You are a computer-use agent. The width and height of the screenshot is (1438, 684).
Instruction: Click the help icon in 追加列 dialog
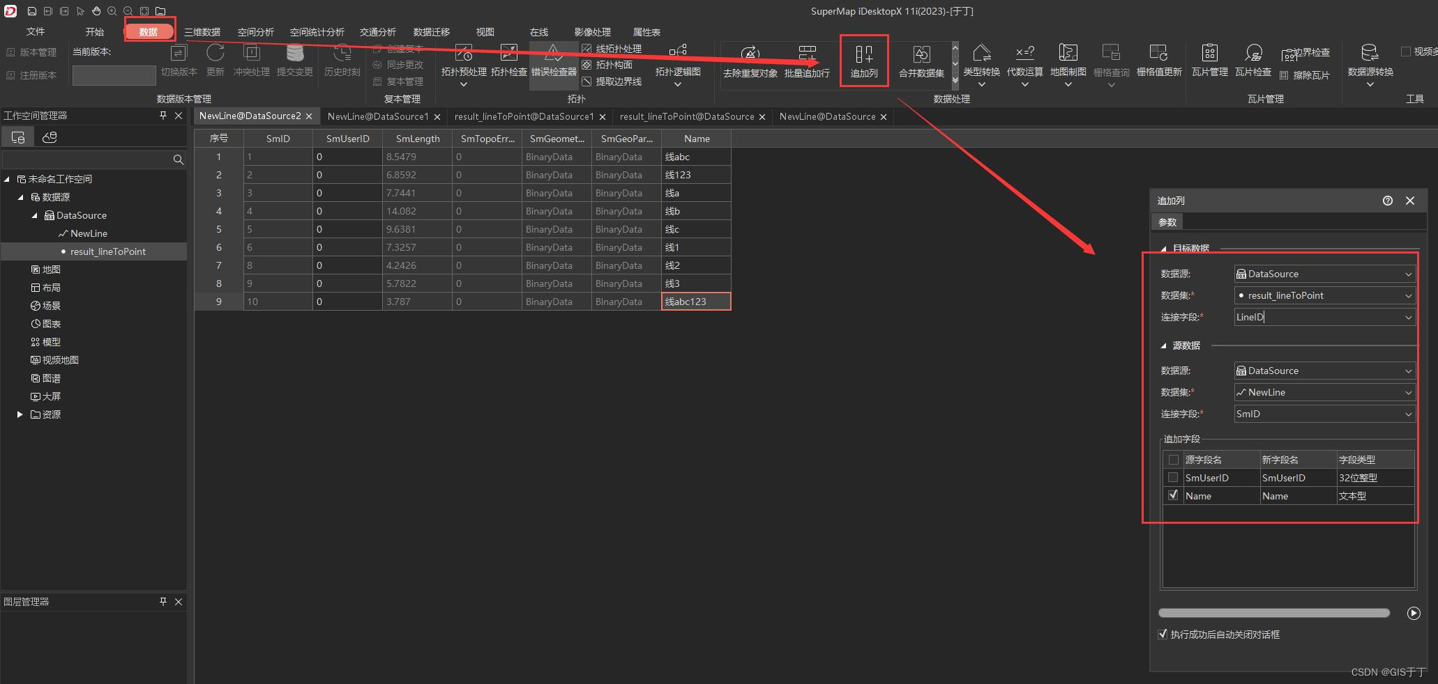[x=1388, y=201]
